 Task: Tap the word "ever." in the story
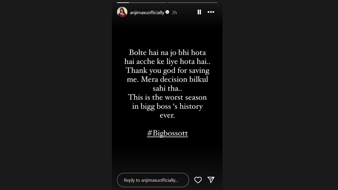(167, 115)
